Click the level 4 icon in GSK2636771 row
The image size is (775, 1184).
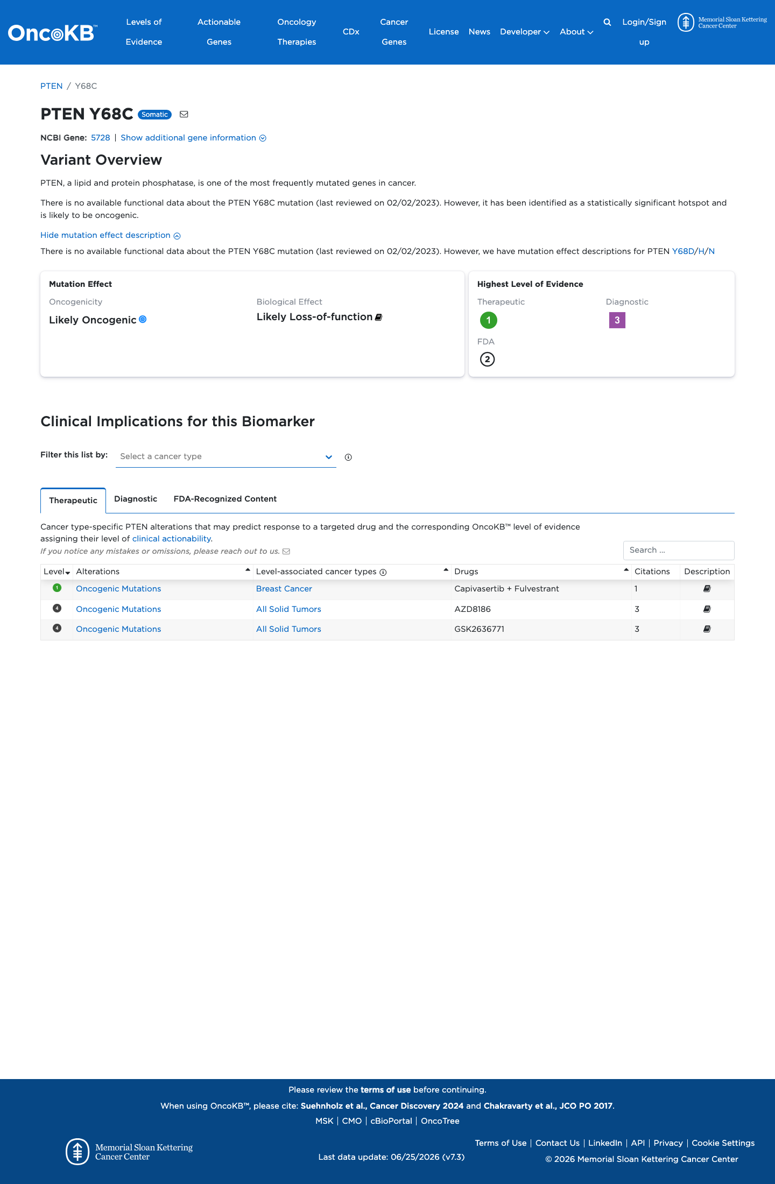tap(57, 628)
